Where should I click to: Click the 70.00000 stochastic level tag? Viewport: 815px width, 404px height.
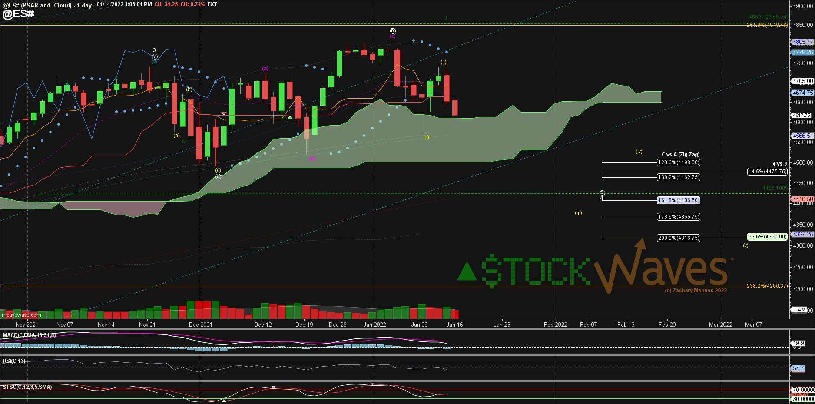click(x=803, y=390)
